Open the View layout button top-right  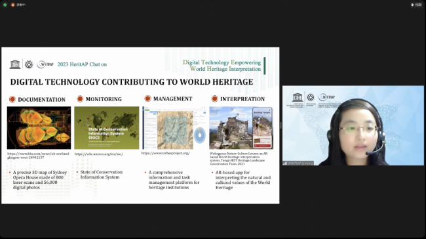416,5
